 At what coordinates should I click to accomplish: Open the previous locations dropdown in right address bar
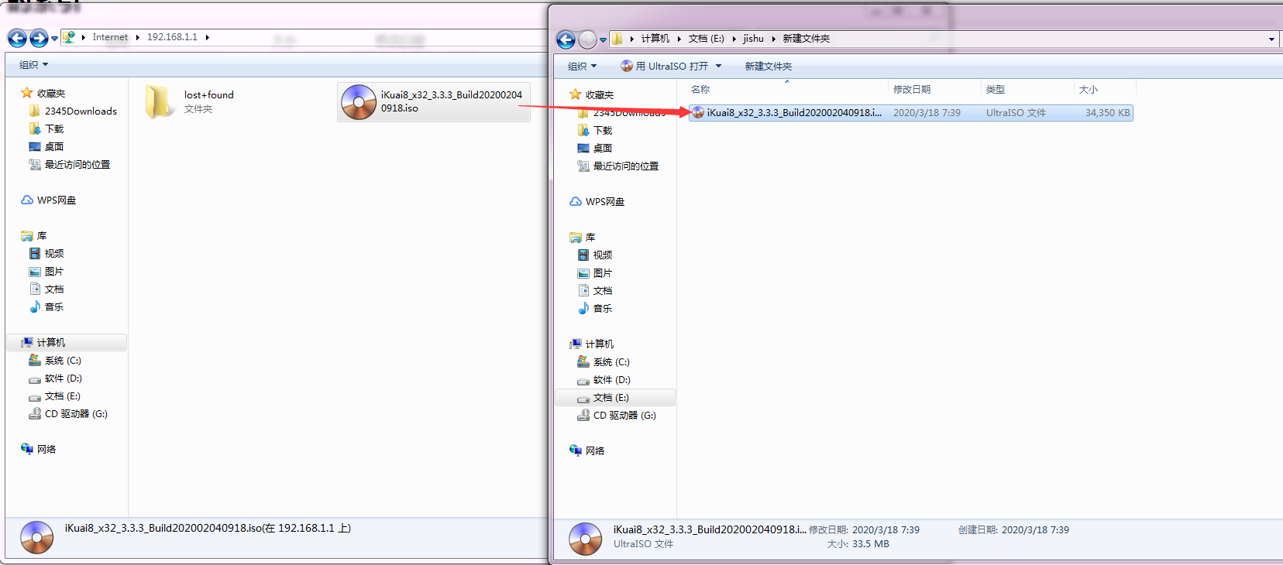point(1271,39)
